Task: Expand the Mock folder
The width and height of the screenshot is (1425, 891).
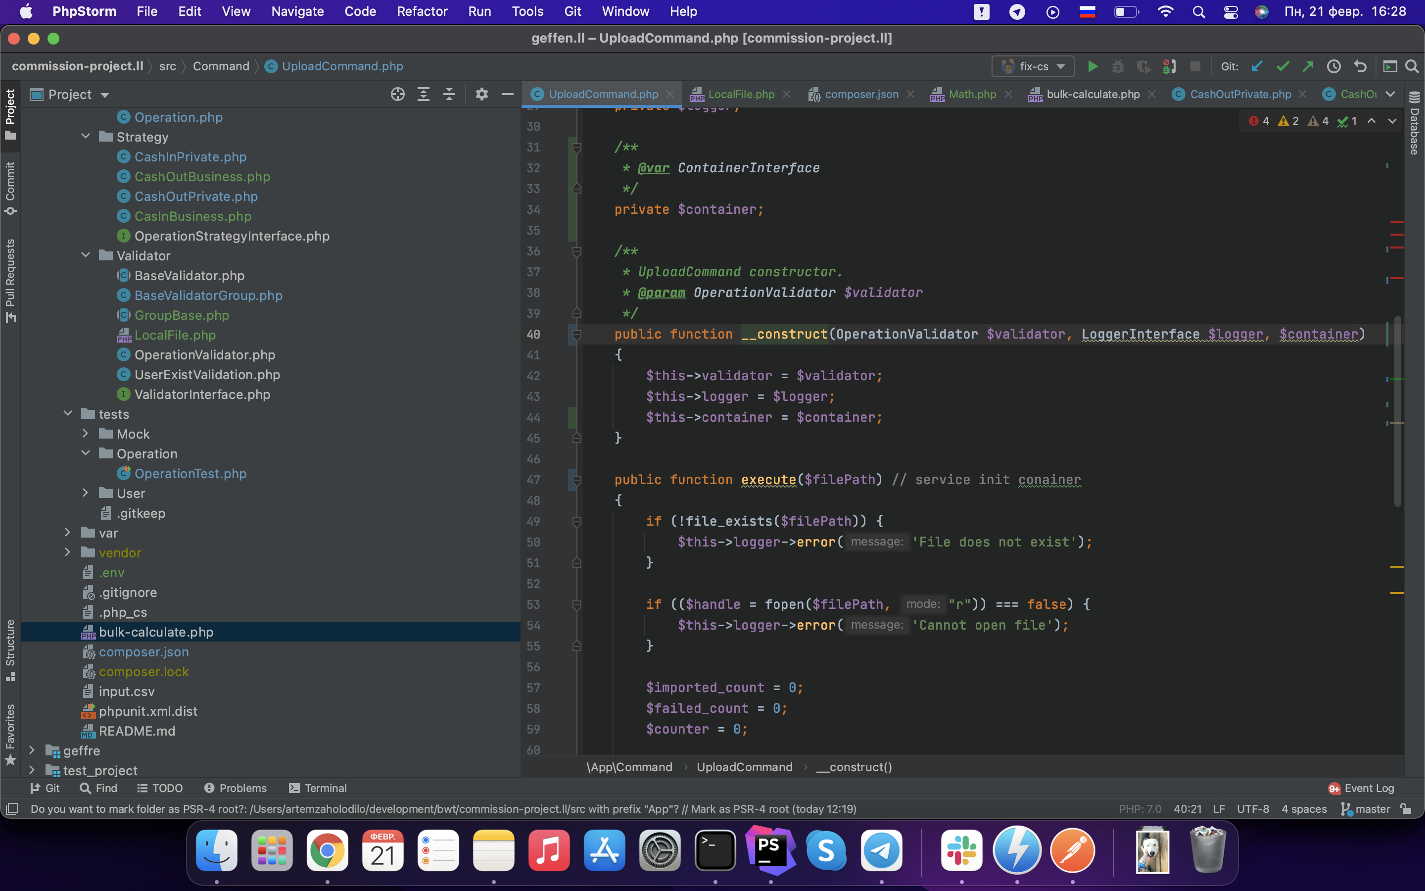Action: (x=86, y=434)
